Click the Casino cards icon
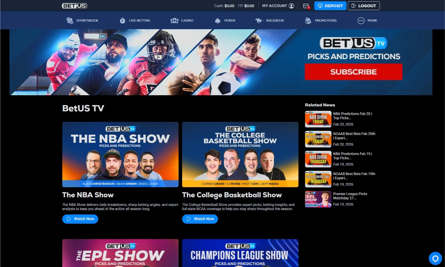 point(174,20)
